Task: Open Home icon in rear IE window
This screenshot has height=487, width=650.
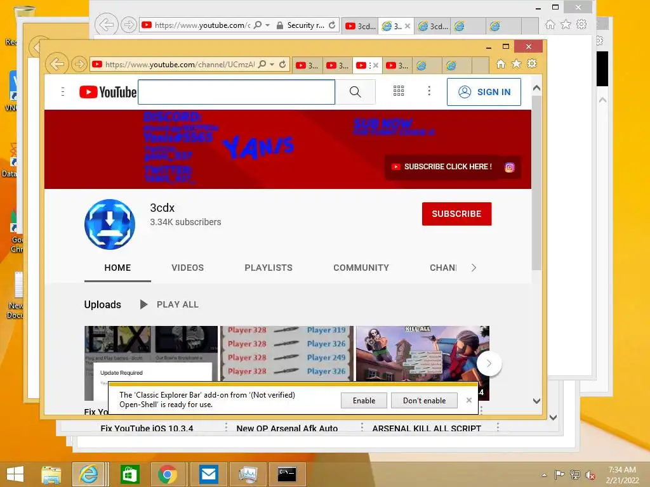Action: [x=550, y=25]
